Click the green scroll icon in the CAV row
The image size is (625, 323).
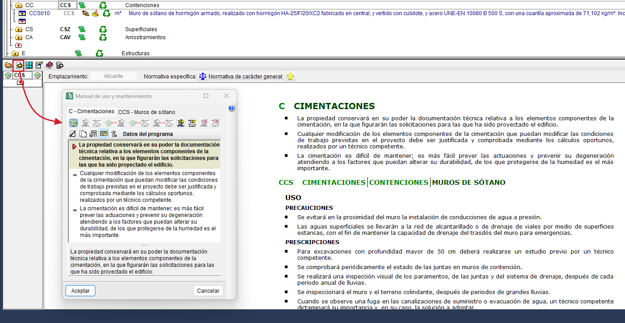[82, 37]
